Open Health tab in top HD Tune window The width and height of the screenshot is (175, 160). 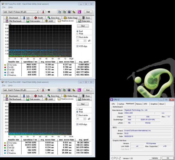(39, 18)
